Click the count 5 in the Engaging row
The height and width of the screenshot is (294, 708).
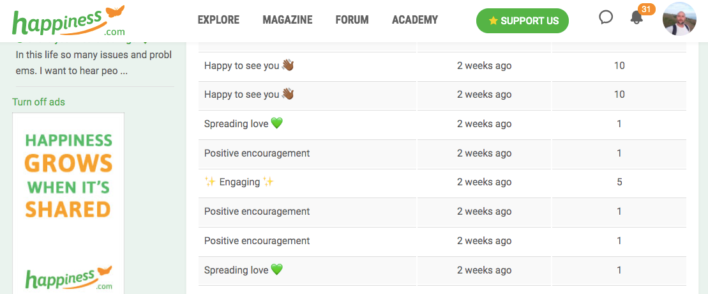(x=619, y=182)
